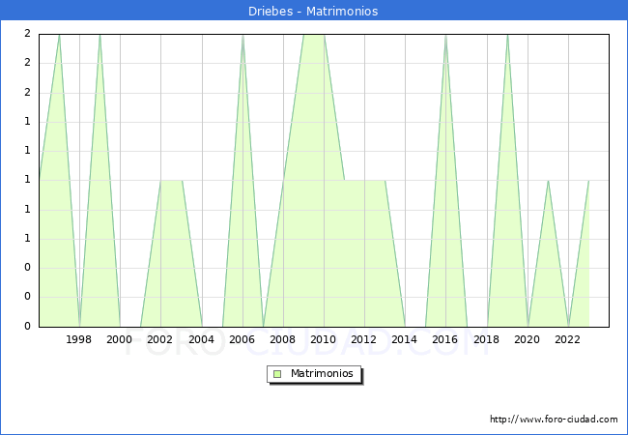Click the green Matrimonios legend swatch

[x=277, y=374]
